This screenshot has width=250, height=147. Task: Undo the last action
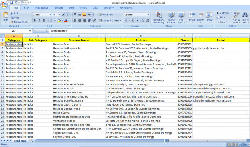click(16, 3)
